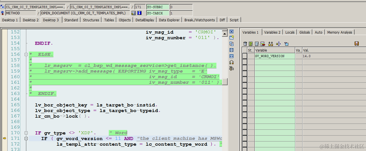Open the Objects tab

pyautogui.click(x=125, y=20)
